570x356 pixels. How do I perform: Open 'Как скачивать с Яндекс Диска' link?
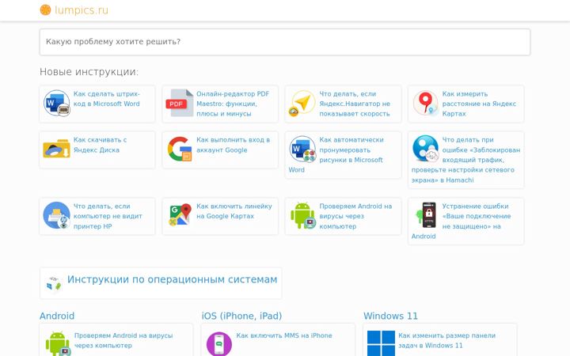pyautogui.click(x=100, y=145)
